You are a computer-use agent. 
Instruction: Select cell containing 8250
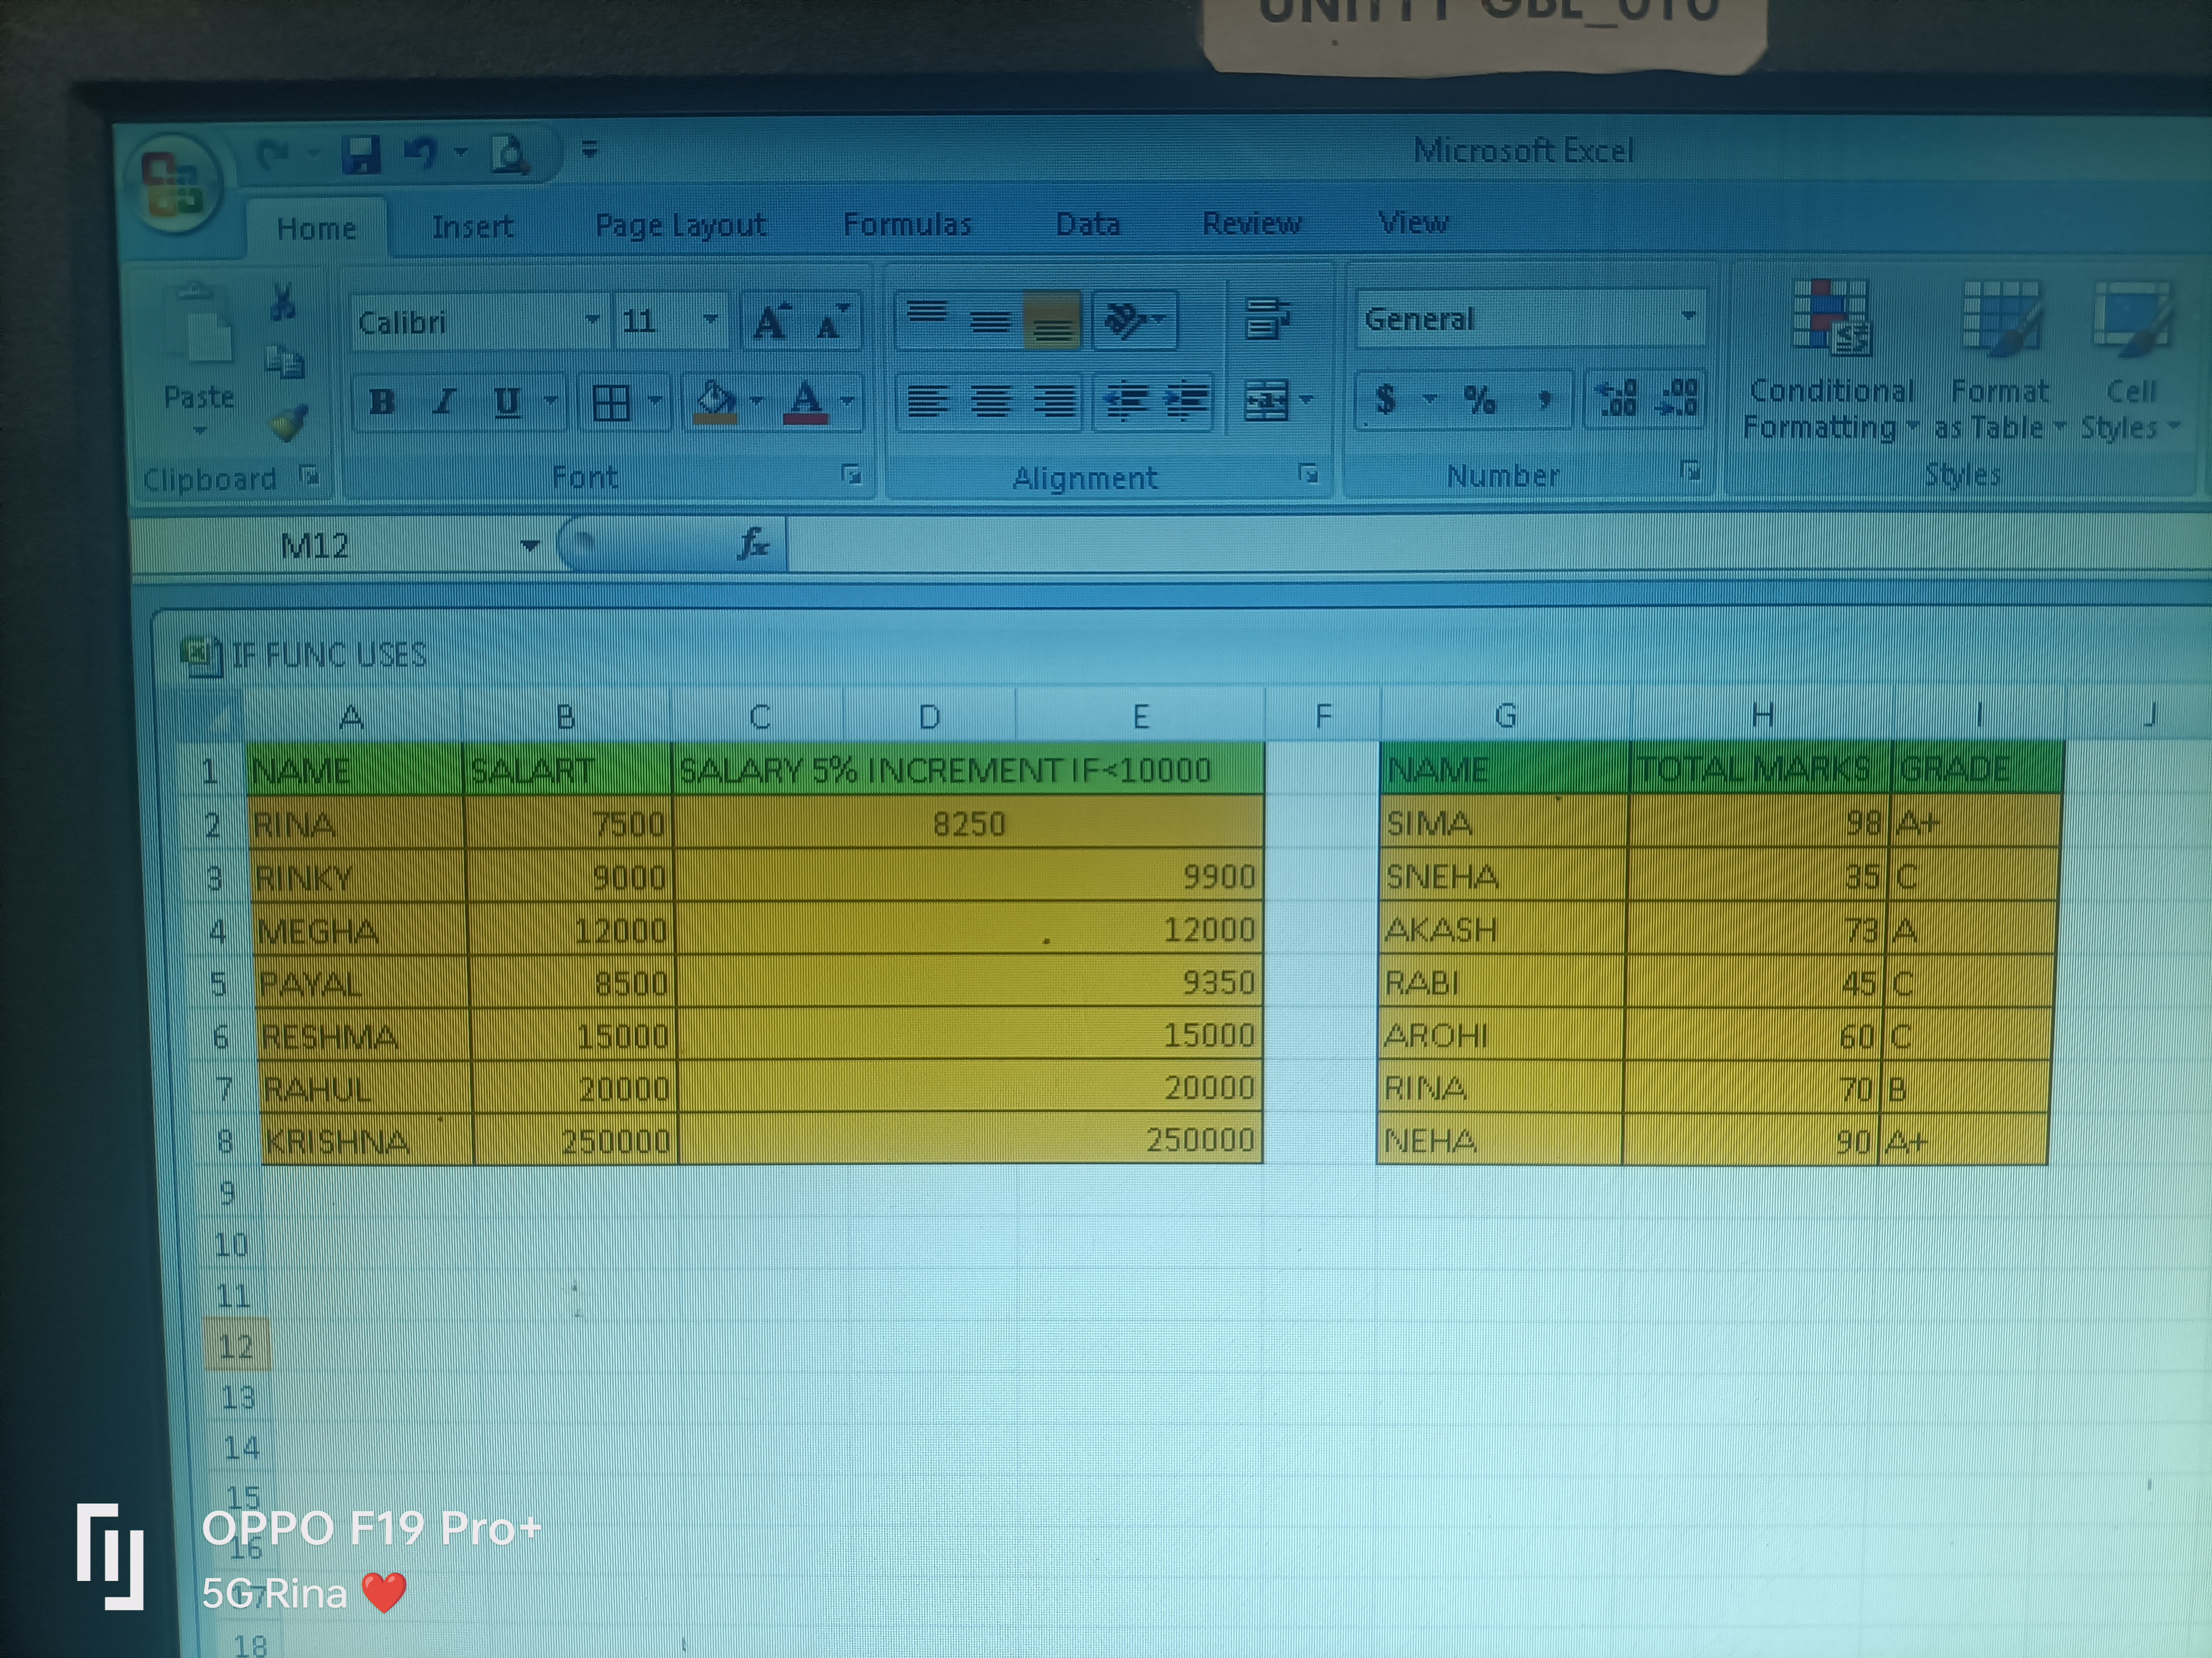(968, 825)
